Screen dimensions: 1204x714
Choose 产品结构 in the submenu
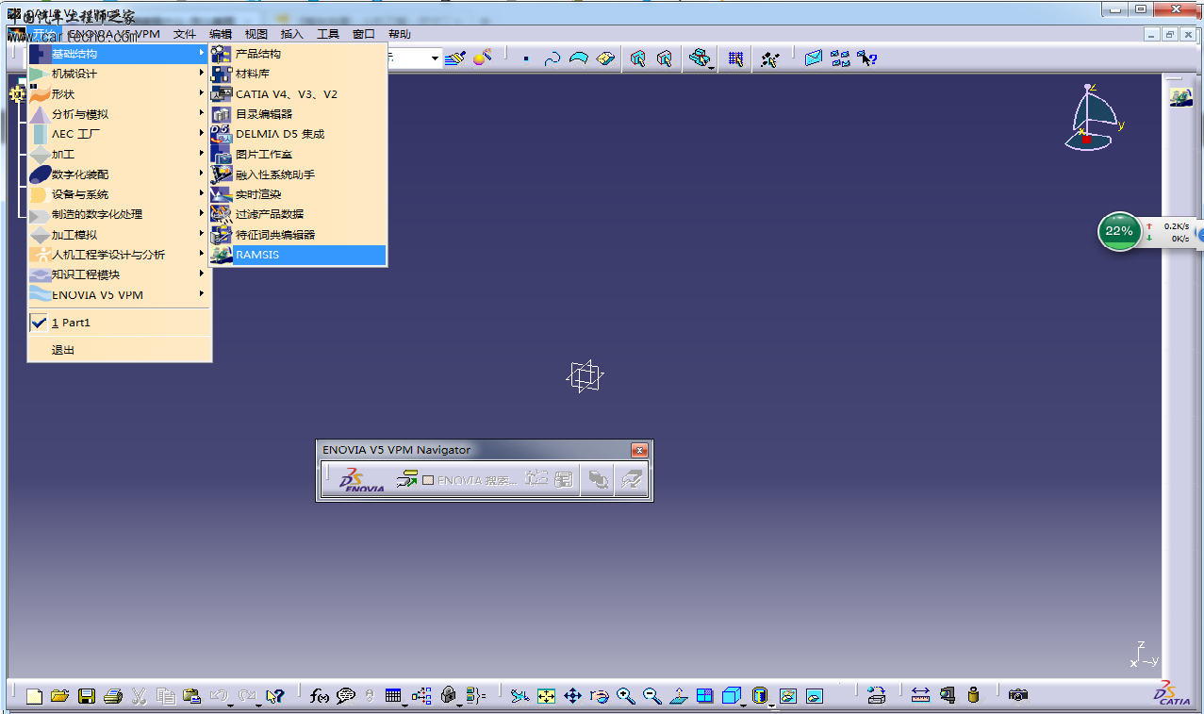[298, 54]
